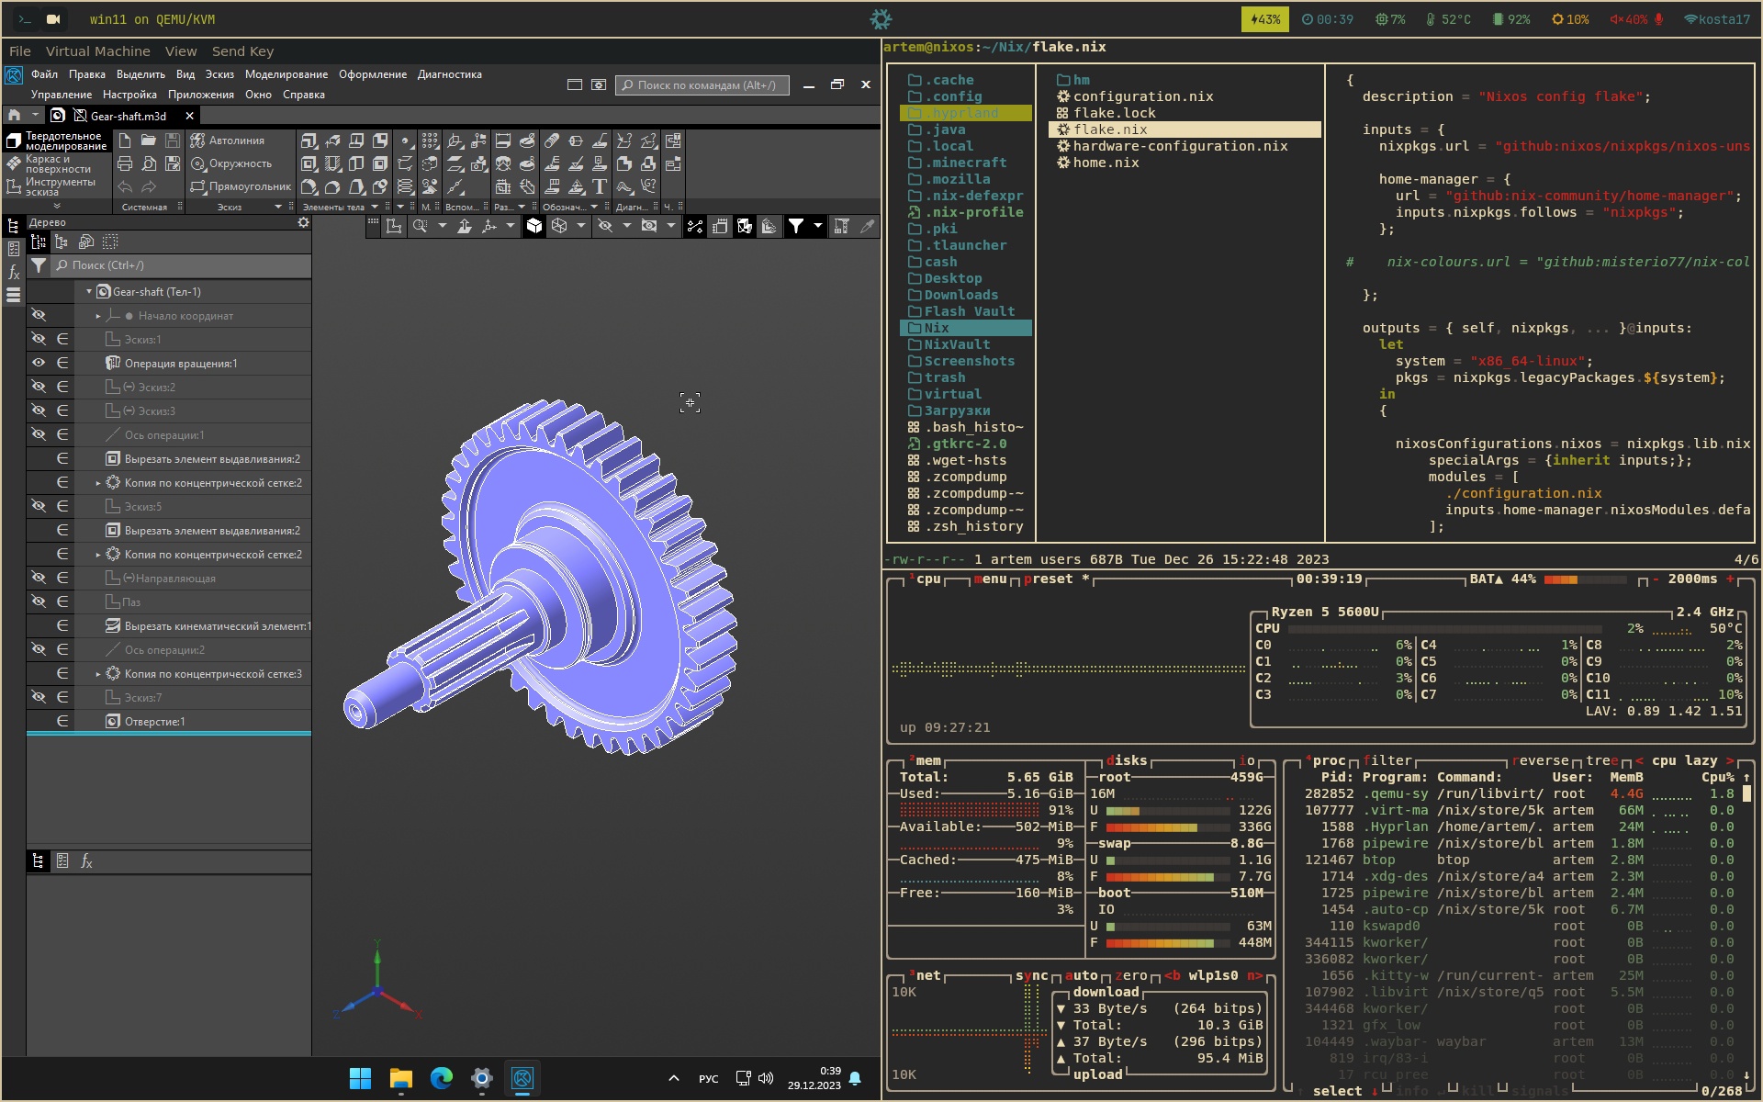Open the Обознач... panel dropdown arrow
1763x1102 pixels.
[x=594, y=207]
